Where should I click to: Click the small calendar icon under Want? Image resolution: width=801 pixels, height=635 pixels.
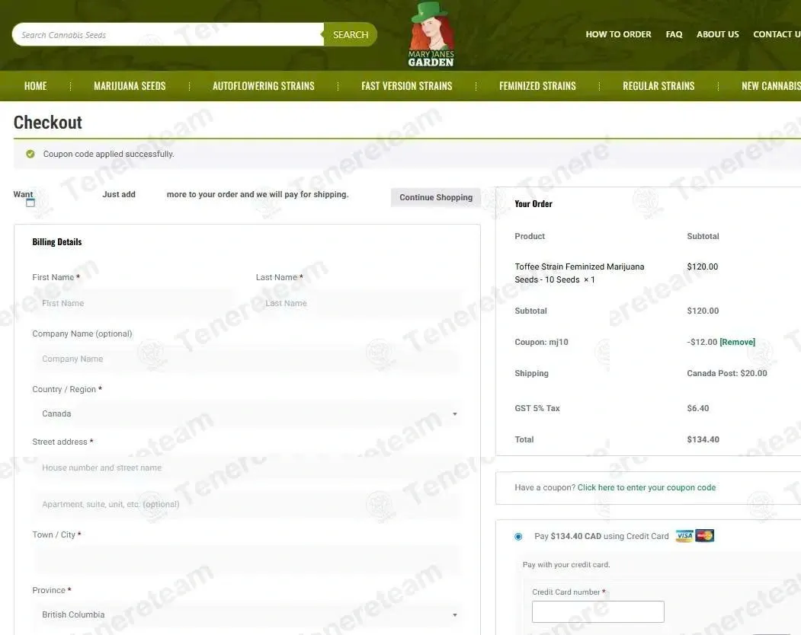pyautogui.click(x=30, y=203)
